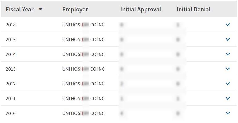The width and height of the screenshot is (238, 123).
Task: Click employer name in 2013 row
Action: click(83, 69)
